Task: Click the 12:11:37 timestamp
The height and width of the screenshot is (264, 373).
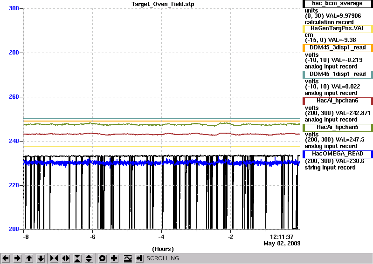Action: pyautogui.click(x=282, y=237)
